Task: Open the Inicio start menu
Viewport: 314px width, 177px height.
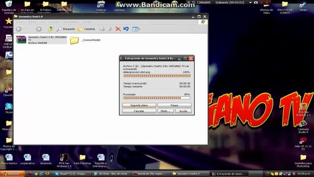Action: pos(12,174)
